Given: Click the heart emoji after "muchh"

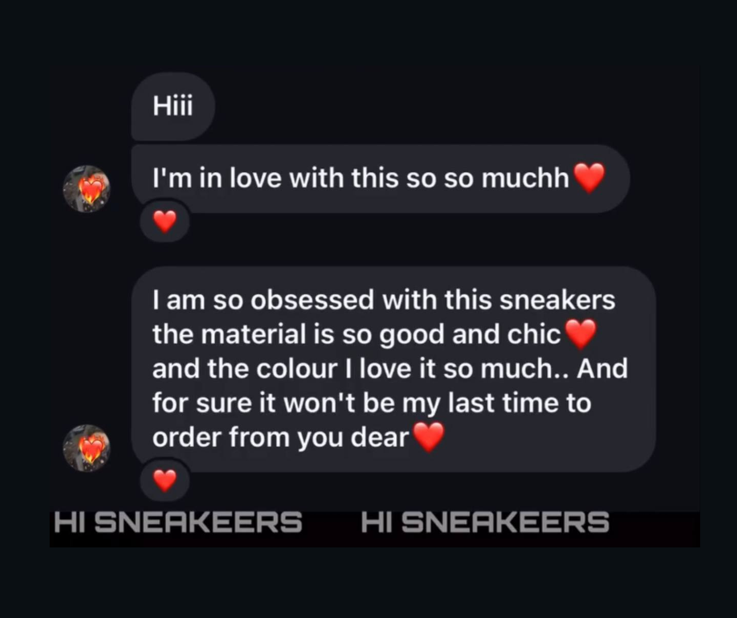Looking at the screenshot, I should click(x=589, y=178).
